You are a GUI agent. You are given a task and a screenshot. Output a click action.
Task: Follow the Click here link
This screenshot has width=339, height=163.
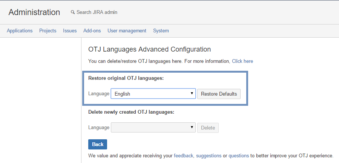[x=242, y=61]
